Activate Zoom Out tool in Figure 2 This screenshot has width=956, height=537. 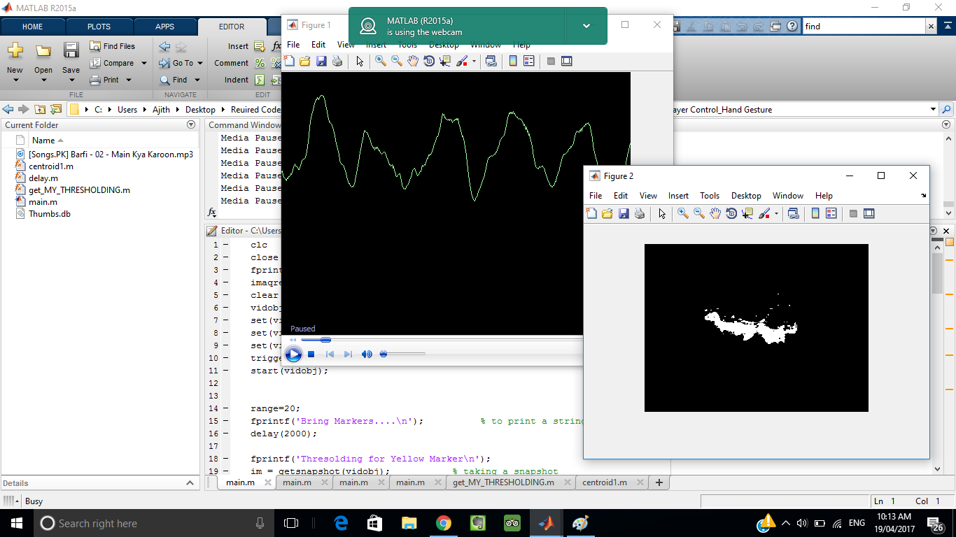click(x=699, y=214)
